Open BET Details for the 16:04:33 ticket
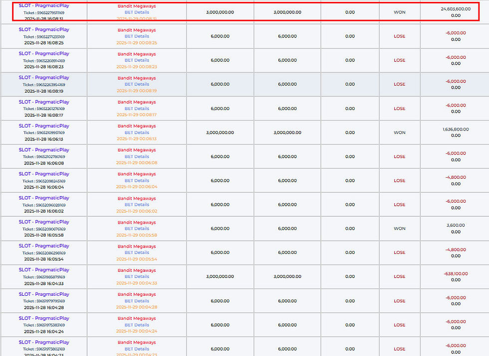 click(x=137, y=276)
